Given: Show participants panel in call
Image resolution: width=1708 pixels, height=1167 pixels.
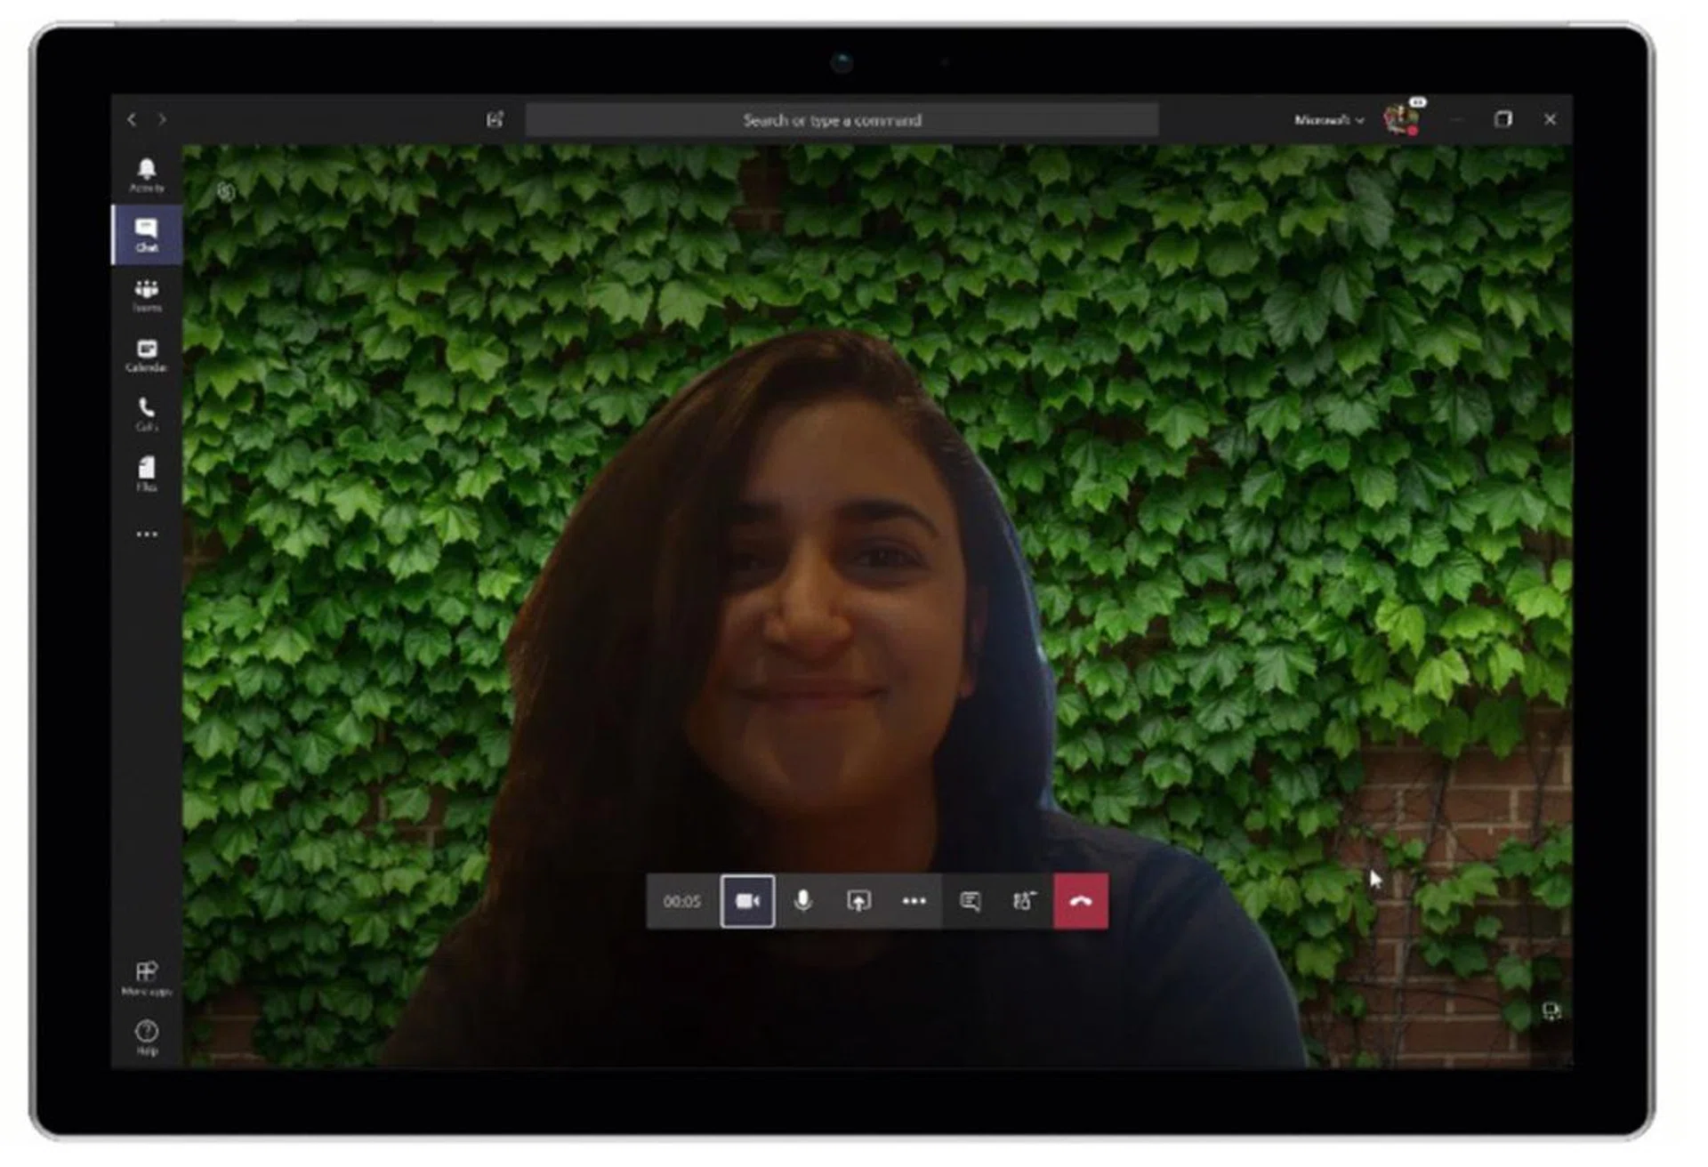Looking at the screenshot, I should [x=1025, y=901].
